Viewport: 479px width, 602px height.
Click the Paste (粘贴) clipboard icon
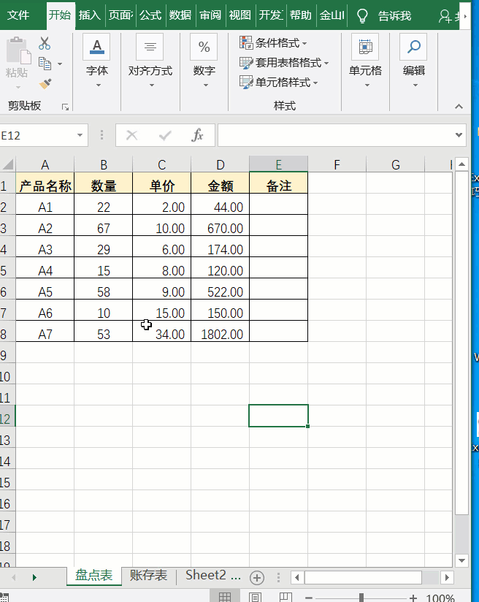point(18,50)
